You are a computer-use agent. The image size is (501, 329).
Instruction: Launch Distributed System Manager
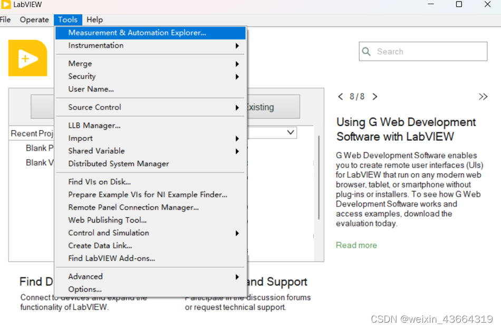pyautogui.click(x=150, y=164)
